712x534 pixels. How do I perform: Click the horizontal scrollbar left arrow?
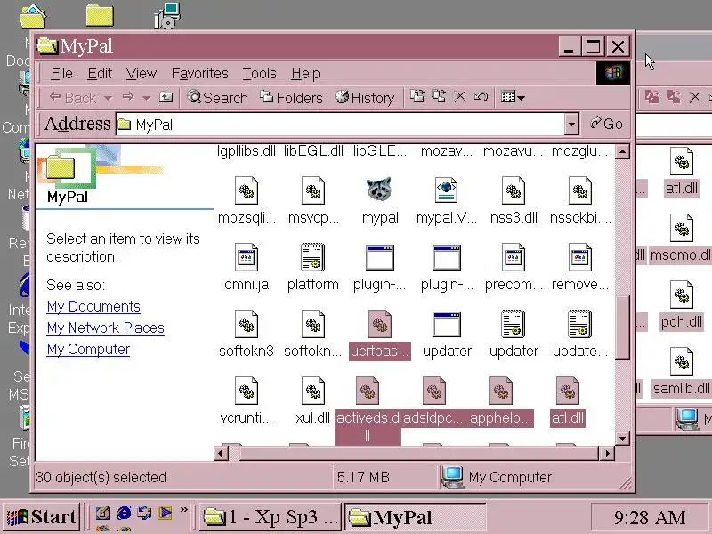221,453
